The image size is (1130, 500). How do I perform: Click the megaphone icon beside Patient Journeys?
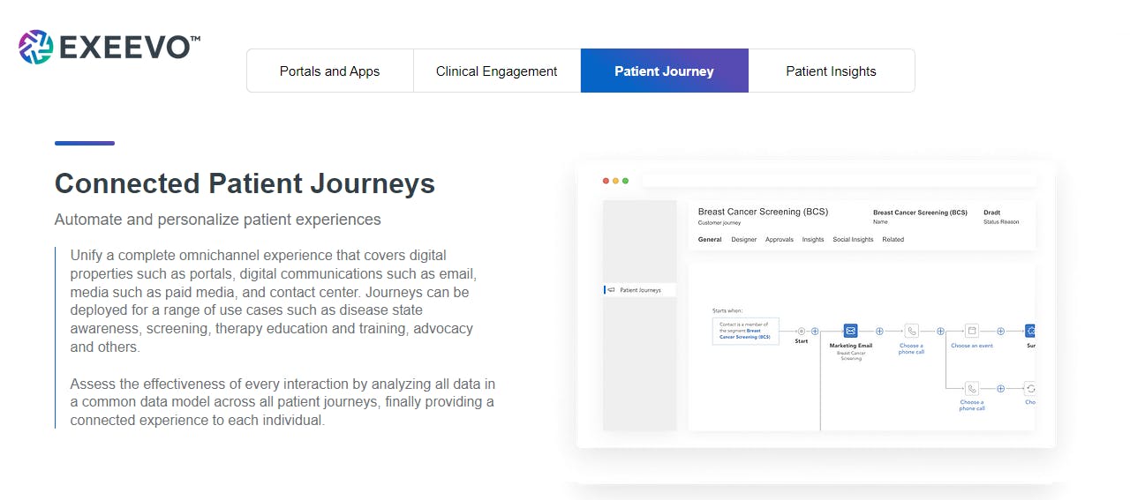point(610,290)
